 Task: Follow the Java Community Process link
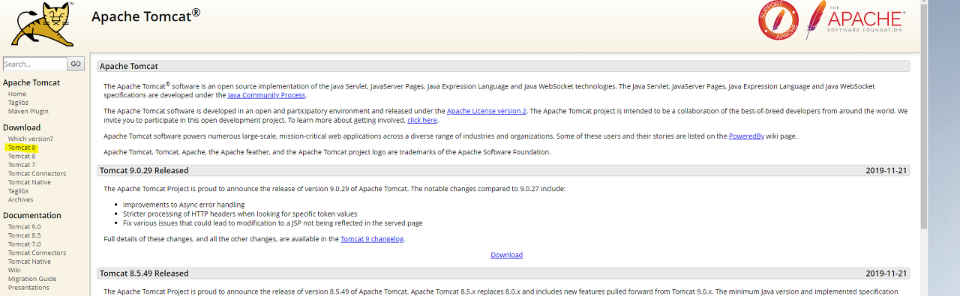(266, 95)
